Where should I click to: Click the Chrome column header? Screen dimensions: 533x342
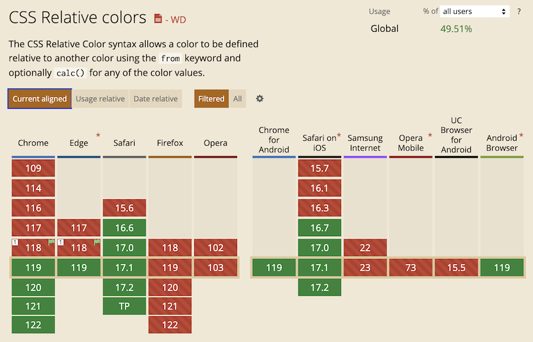[x=34, y=143]
